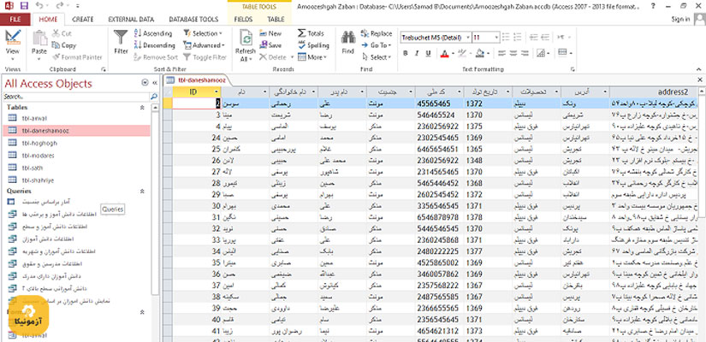
Task: Toggle the Totals row
Action: click(x=311, y=33)
